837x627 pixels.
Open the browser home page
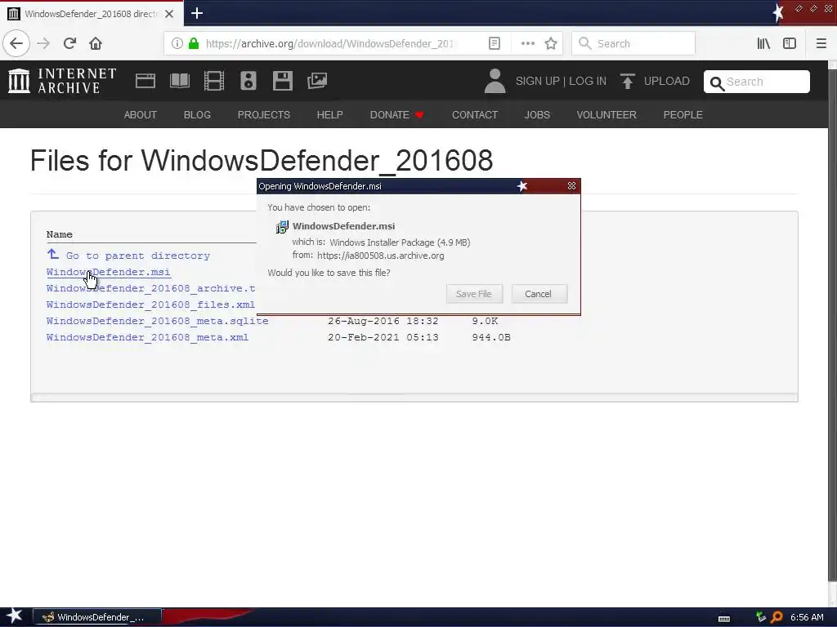pyautogui.click(x=96, y=43)
